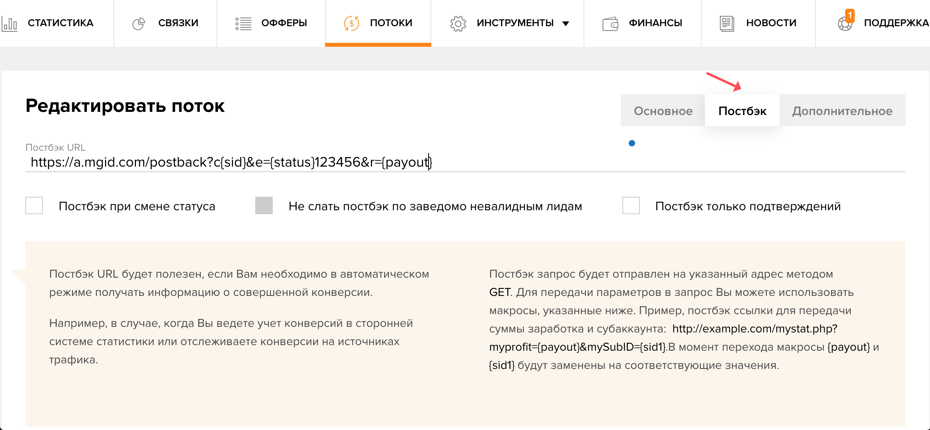Image resolution: width=930 pixels, height=430 pixels.
Task: Expand the Инструменты dropdown arrow
Action: coord(566,24)
